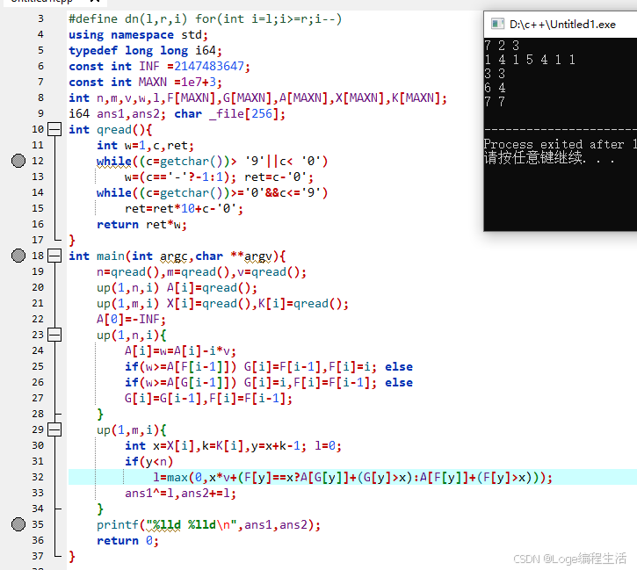Toggle the breakpoint marker on line 12
Screen dimensions: 637x570
click(18, 161)
